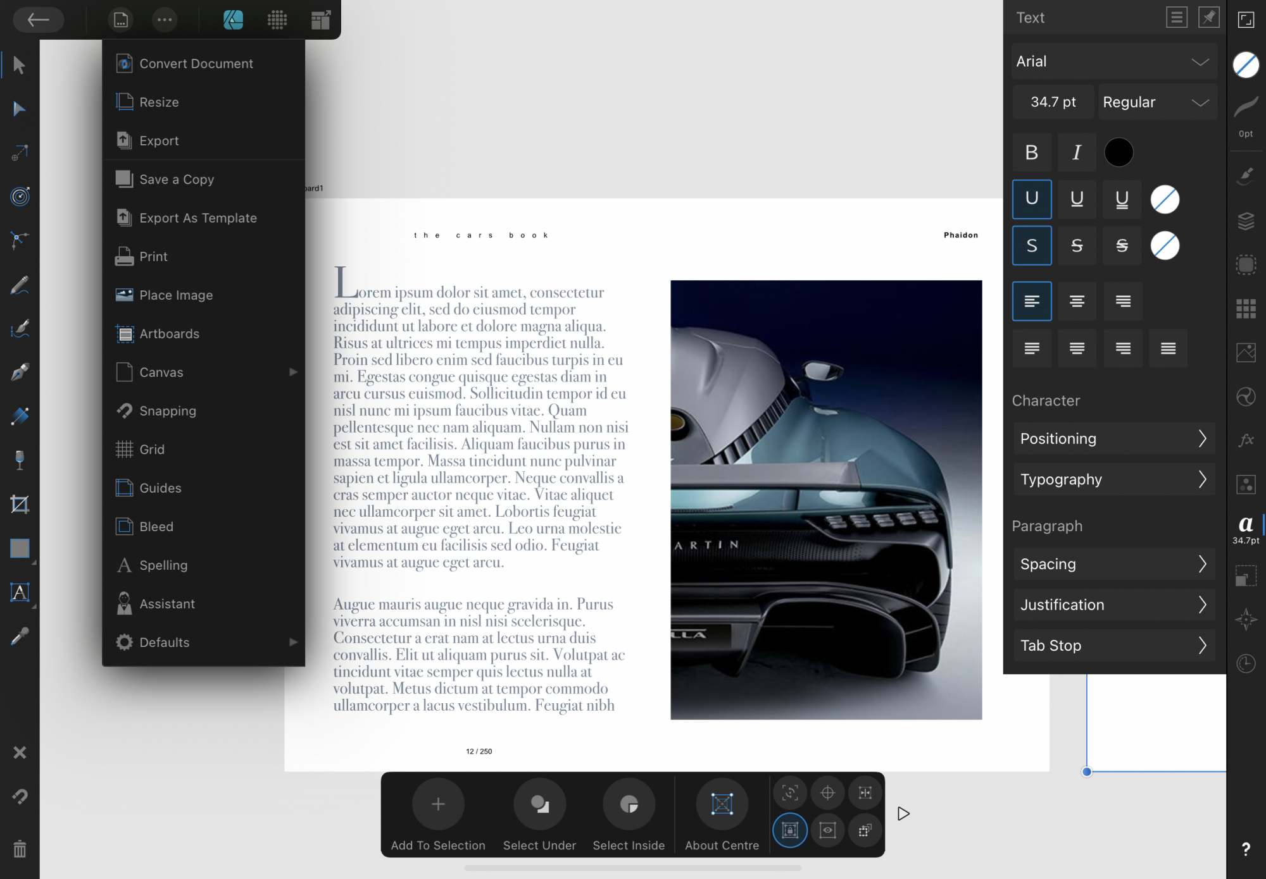The height and width of the screenshot is (879, 1266).
Task: Expand the Typography section
Action: click(1113, 479)
